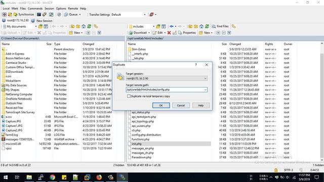Click the Synchronize browsing icon in main toolbar
The width and height of the screenshot is (324, 182).
point(51,15)
